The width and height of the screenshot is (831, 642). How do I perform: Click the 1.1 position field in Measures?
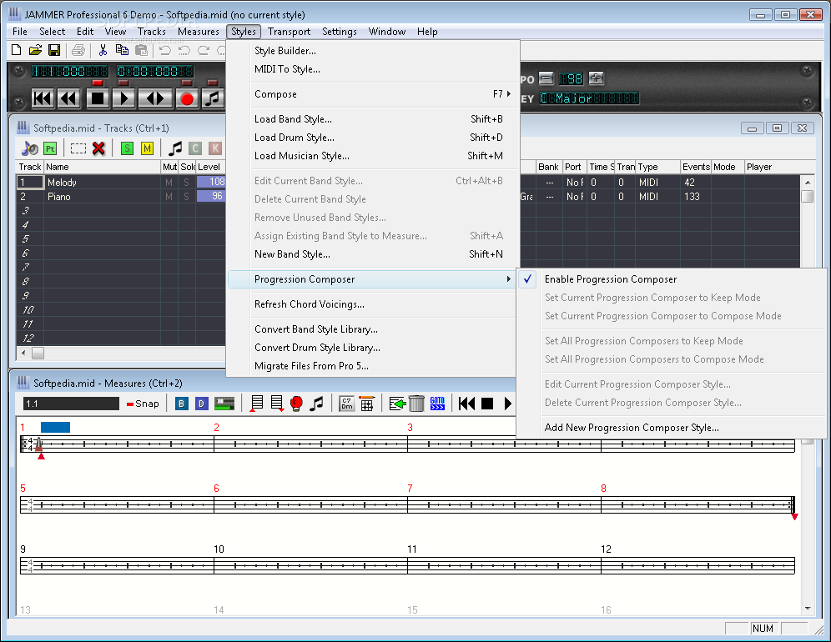(71, 404)
